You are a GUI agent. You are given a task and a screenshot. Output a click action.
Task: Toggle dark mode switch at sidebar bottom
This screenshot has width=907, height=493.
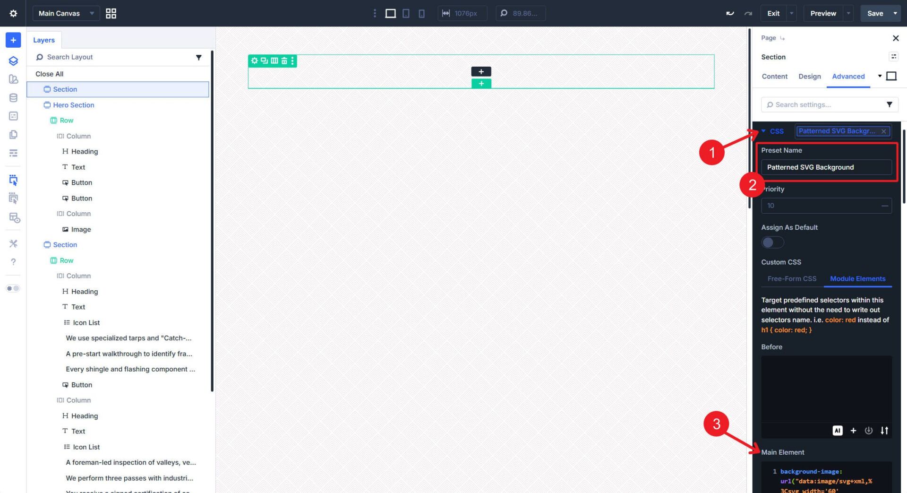click(13, 288)
